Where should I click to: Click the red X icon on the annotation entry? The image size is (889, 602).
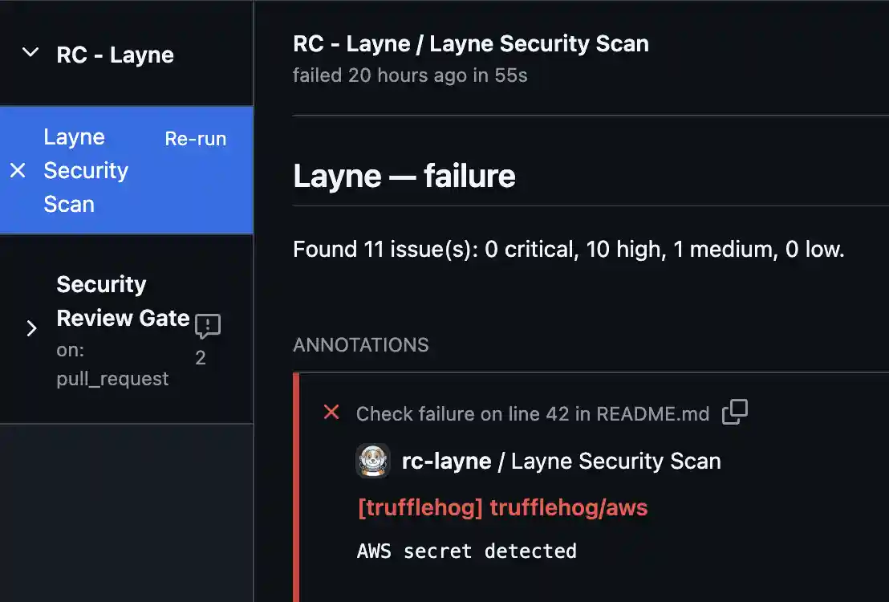click(331, 413)
